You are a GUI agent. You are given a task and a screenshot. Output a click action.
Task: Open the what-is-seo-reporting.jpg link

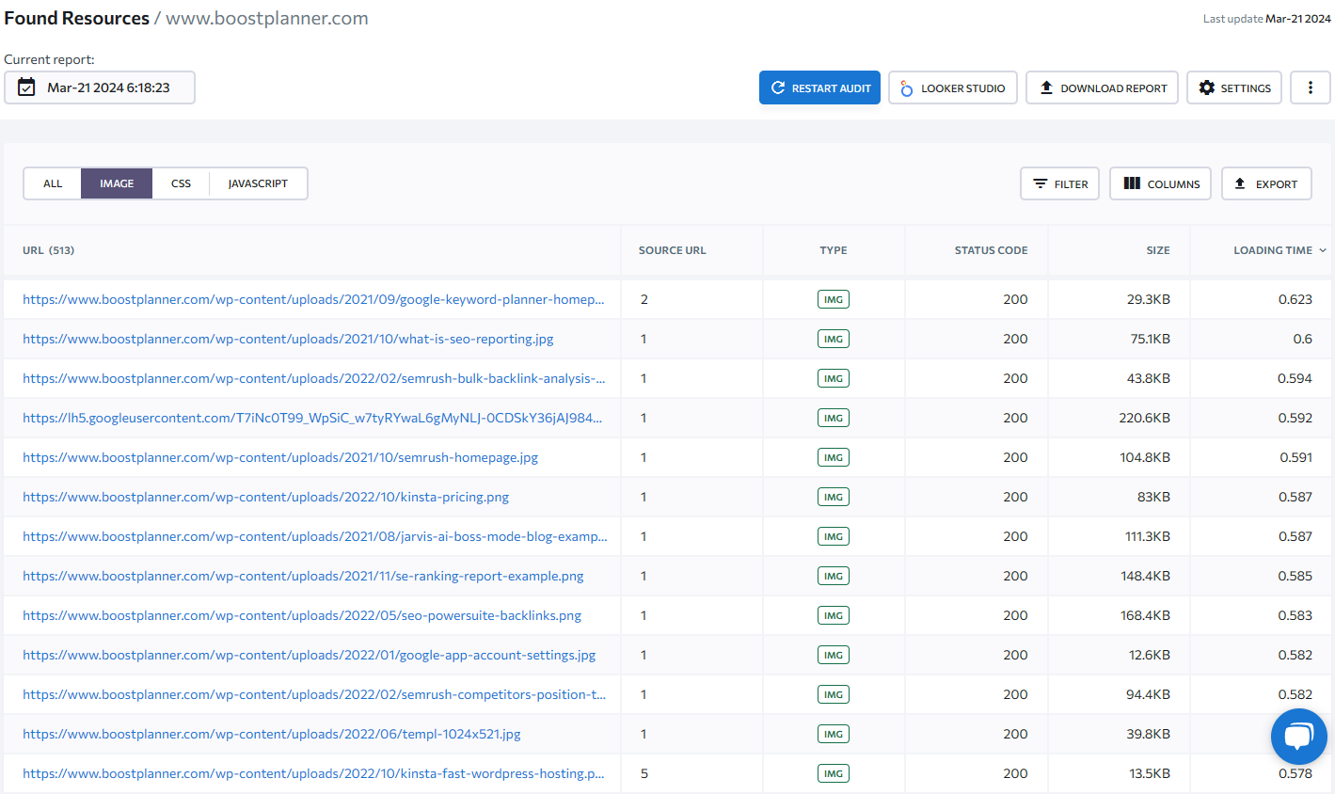(x=288, y=339)
